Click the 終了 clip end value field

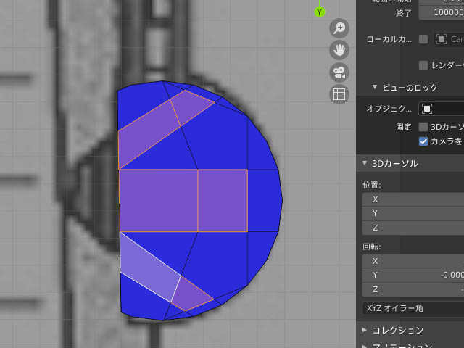click(442, 13)
